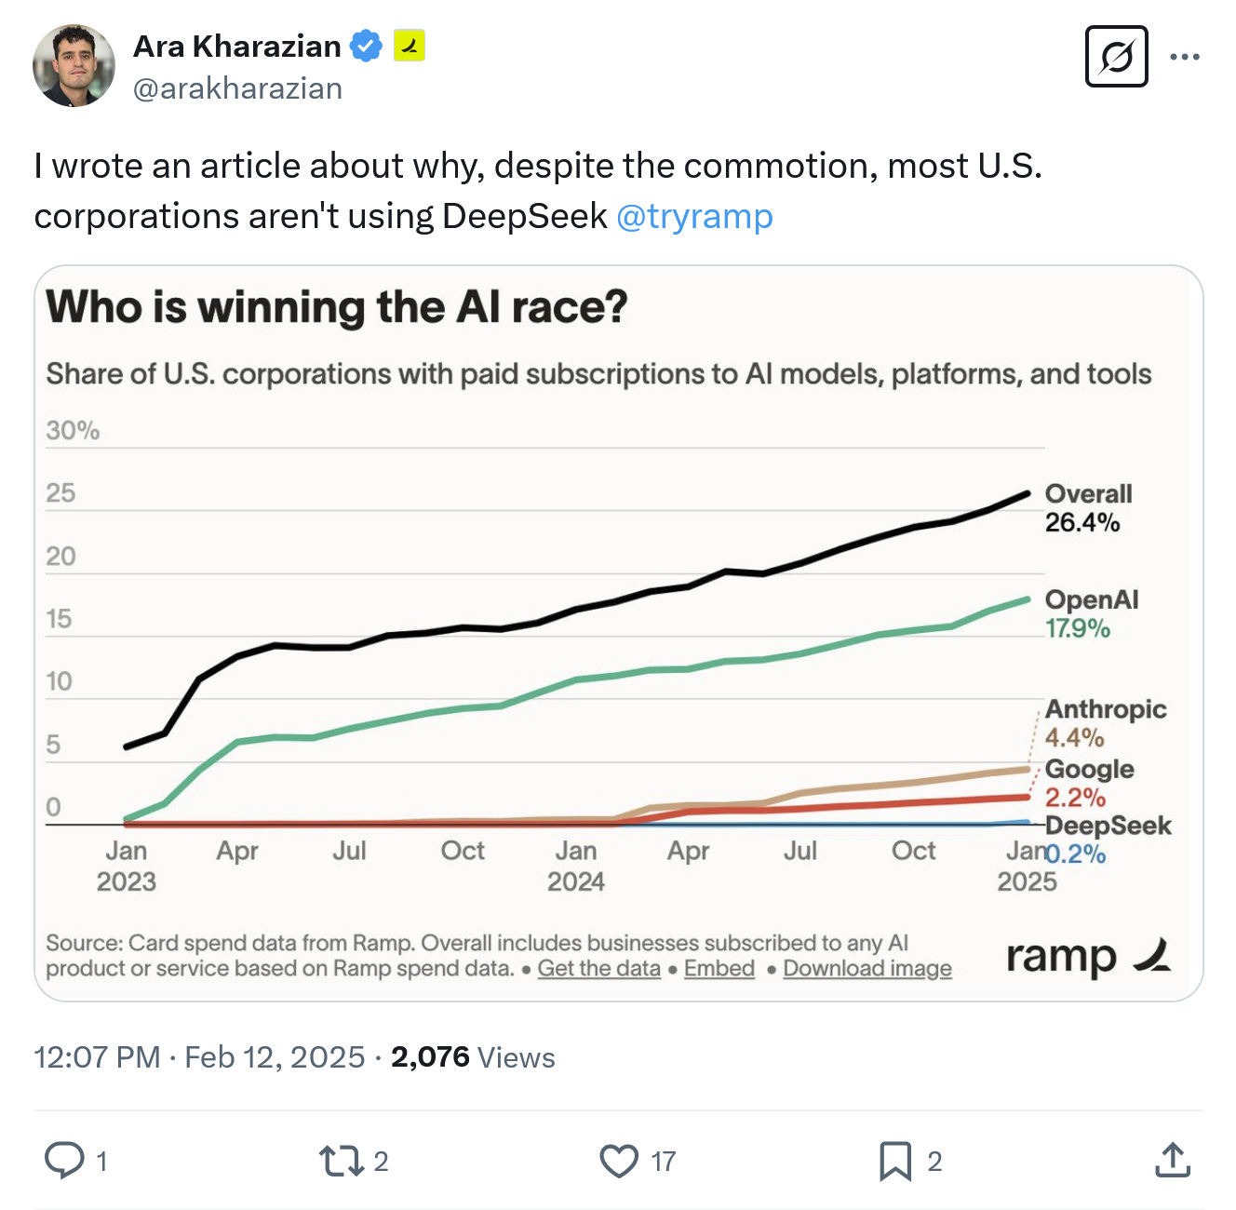This screenshot has height=1210, width=1236.
Task: Click the 2,076 Views count
Action: click(473, 1057)
